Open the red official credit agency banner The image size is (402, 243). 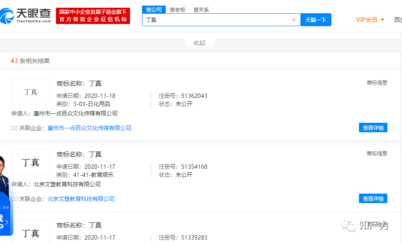click(x=93, y=16)
